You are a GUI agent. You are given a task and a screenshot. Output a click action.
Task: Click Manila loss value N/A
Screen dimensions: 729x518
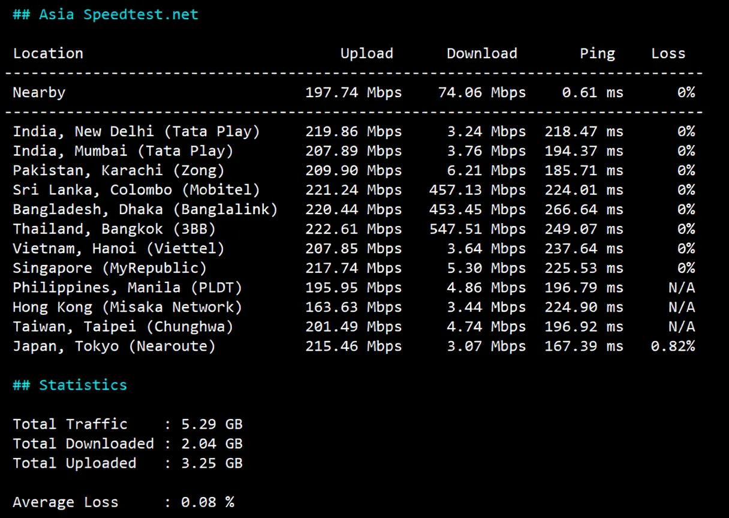pyautogui.click(x=682, y=287)
